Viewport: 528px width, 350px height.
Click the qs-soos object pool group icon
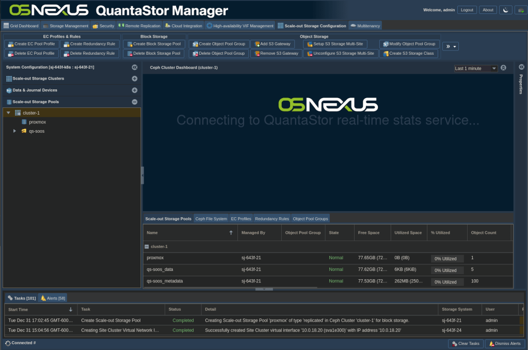tap(24, 131)
